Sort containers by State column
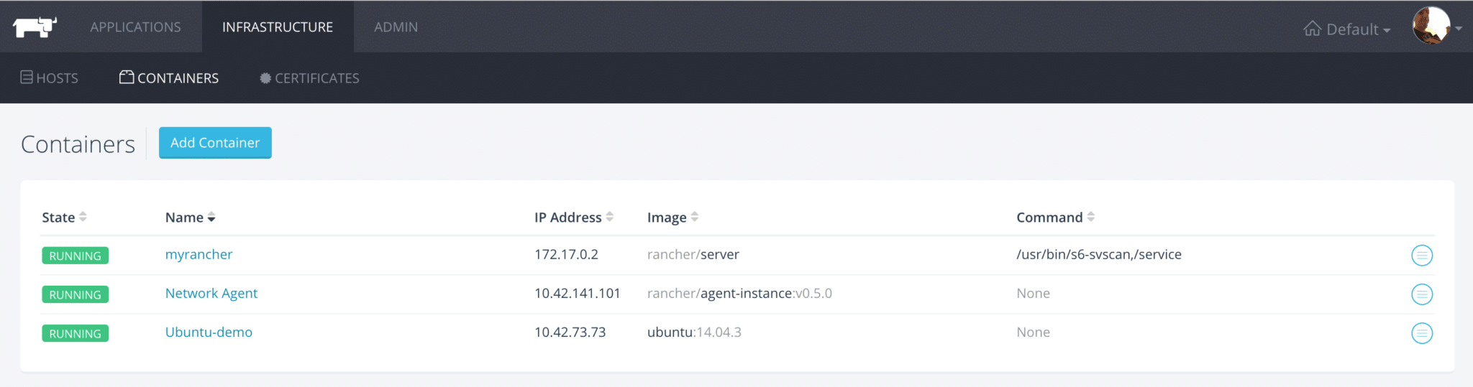The height and width of the screenshot is (387, 1473). [64, 217]
